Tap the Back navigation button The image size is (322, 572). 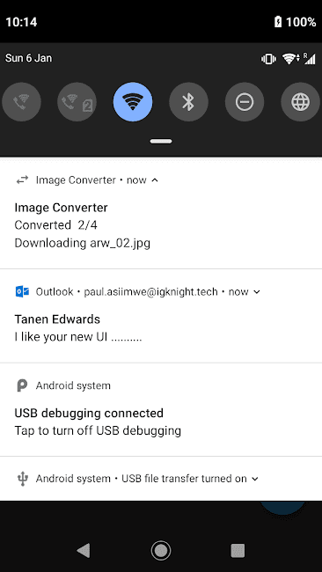click(84, 550)
